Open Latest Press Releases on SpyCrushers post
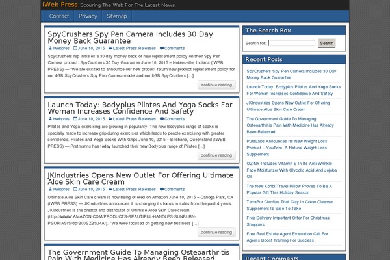Viewport: 390px width, 260px height. tap(135, 48)
